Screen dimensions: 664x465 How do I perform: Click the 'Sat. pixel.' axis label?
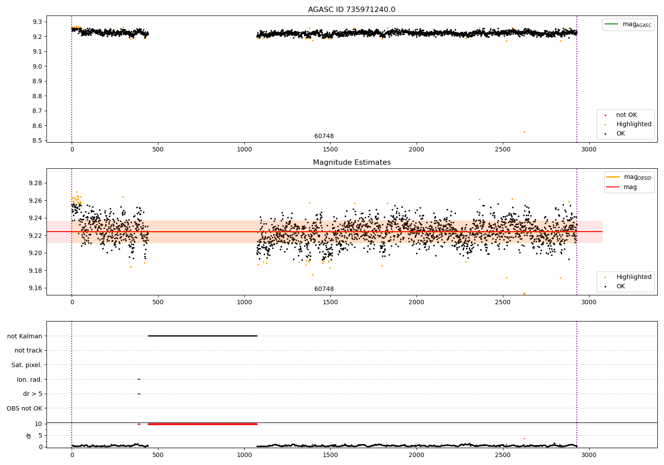click(27, 365)
